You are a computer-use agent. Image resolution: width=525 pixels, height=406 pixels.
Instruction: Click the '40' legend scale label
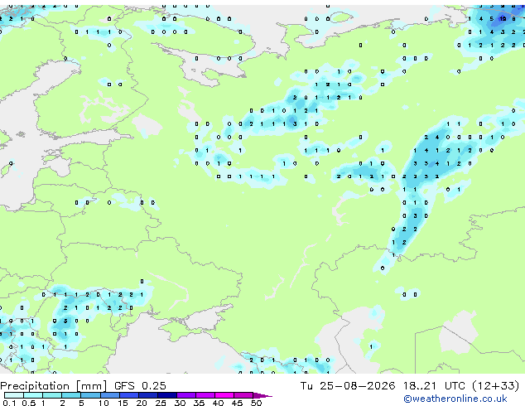(x=218, y=403)
